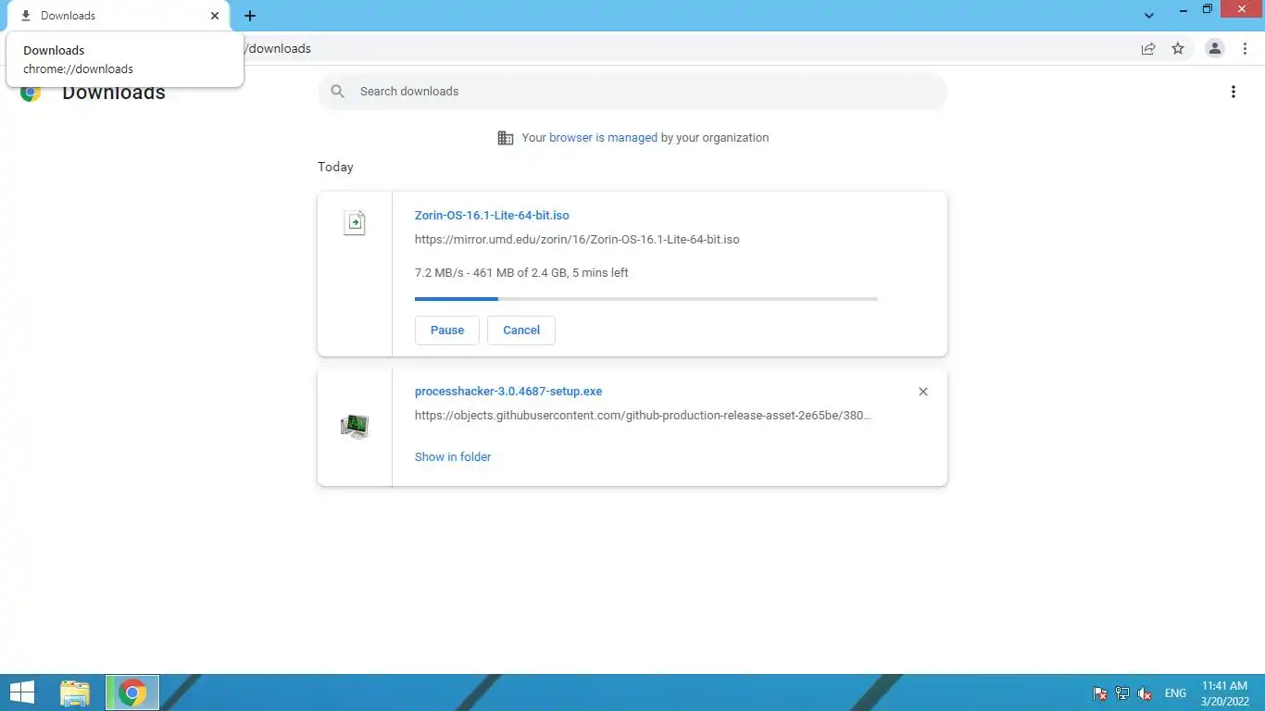Image resolution: width=1265 pixels, height=711 pixels.
Task: Focus the Search downloads field
Action: [632, 91]
